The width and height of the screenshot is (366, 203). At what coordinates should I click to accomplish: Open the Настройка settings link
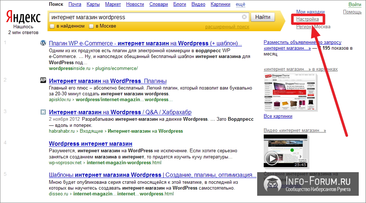coord(307,19)
